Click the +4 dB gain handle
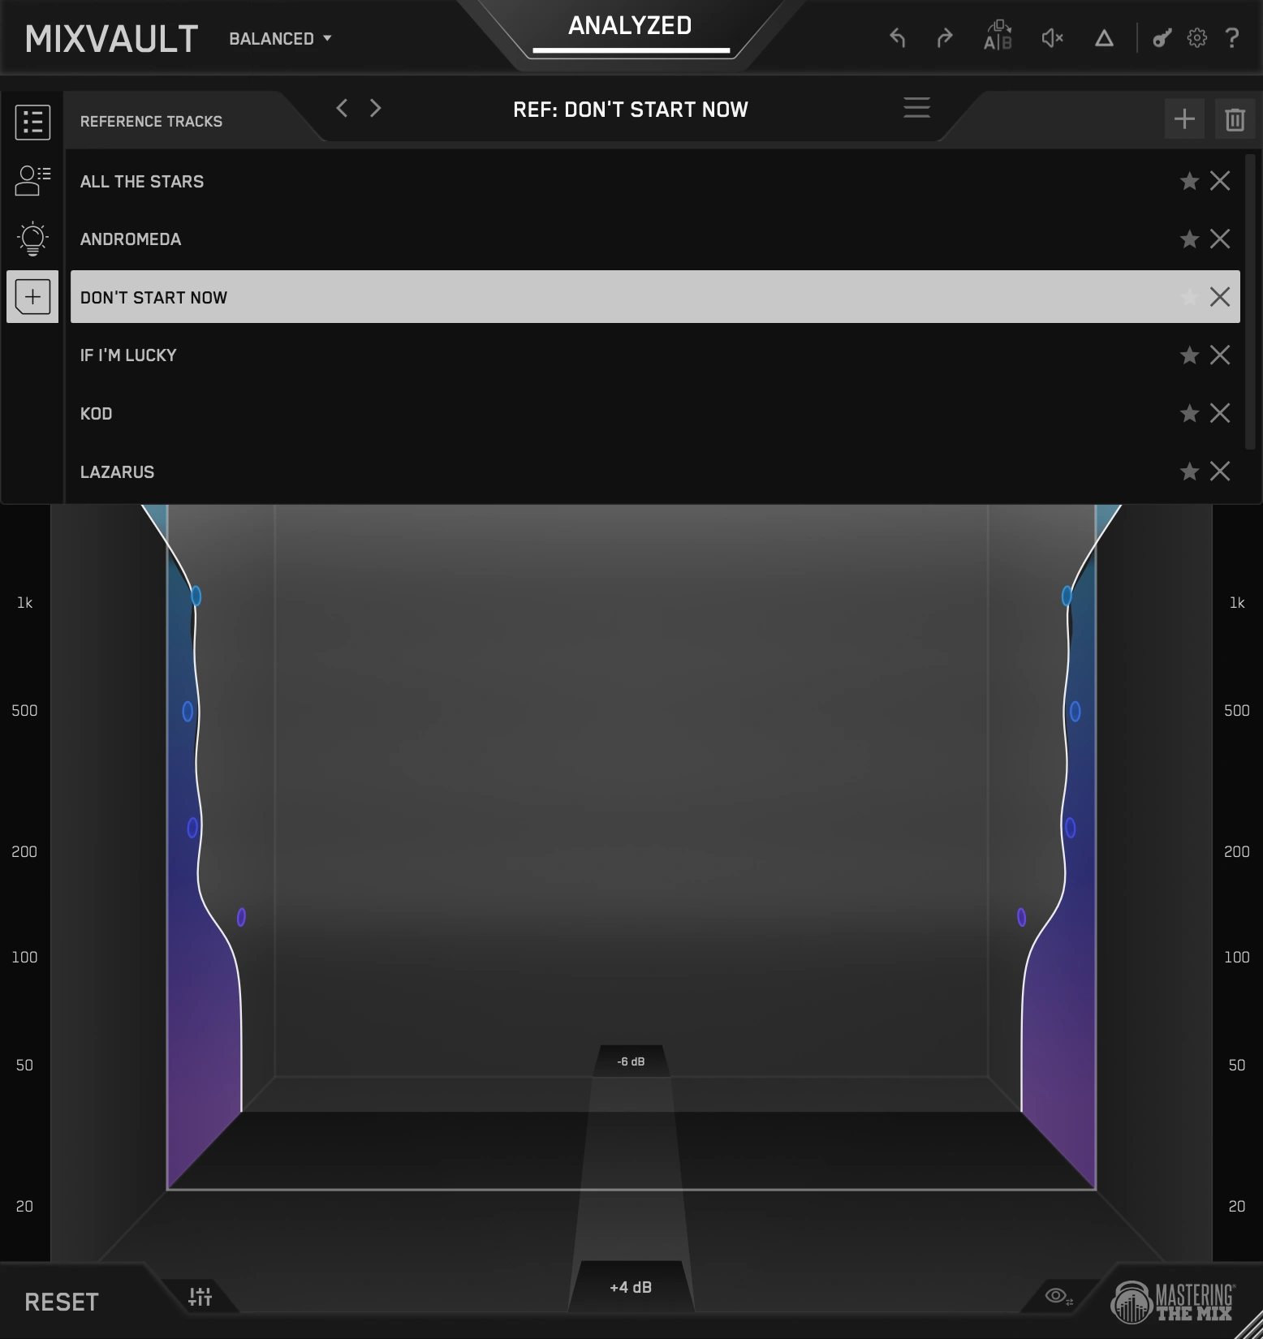The height and width of the screenshot is (1339, 1263). pos(631,1287)
